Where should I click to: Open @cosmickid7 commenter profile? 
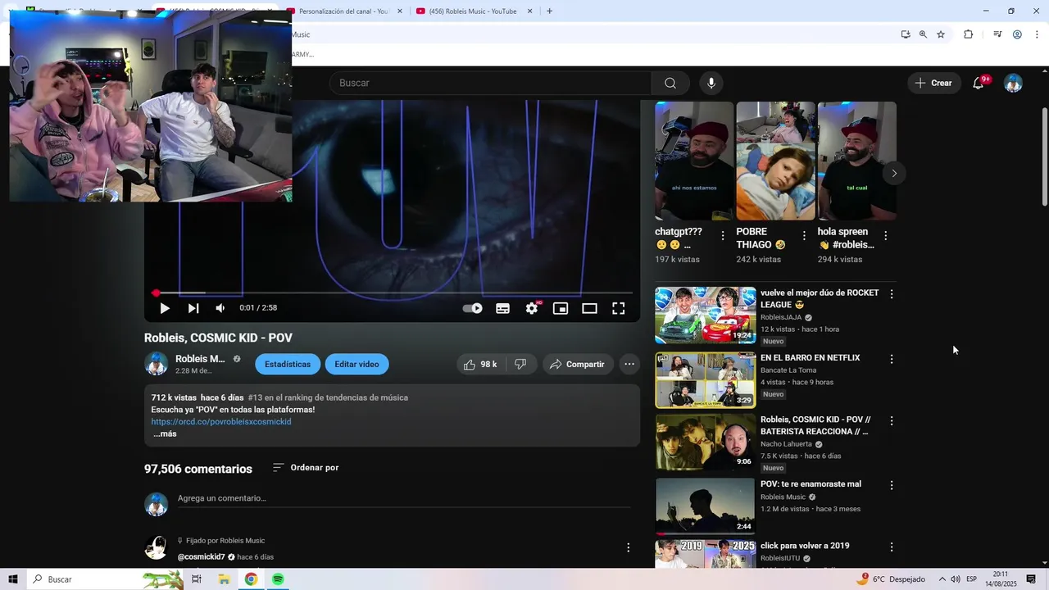[x=201, y=557]
